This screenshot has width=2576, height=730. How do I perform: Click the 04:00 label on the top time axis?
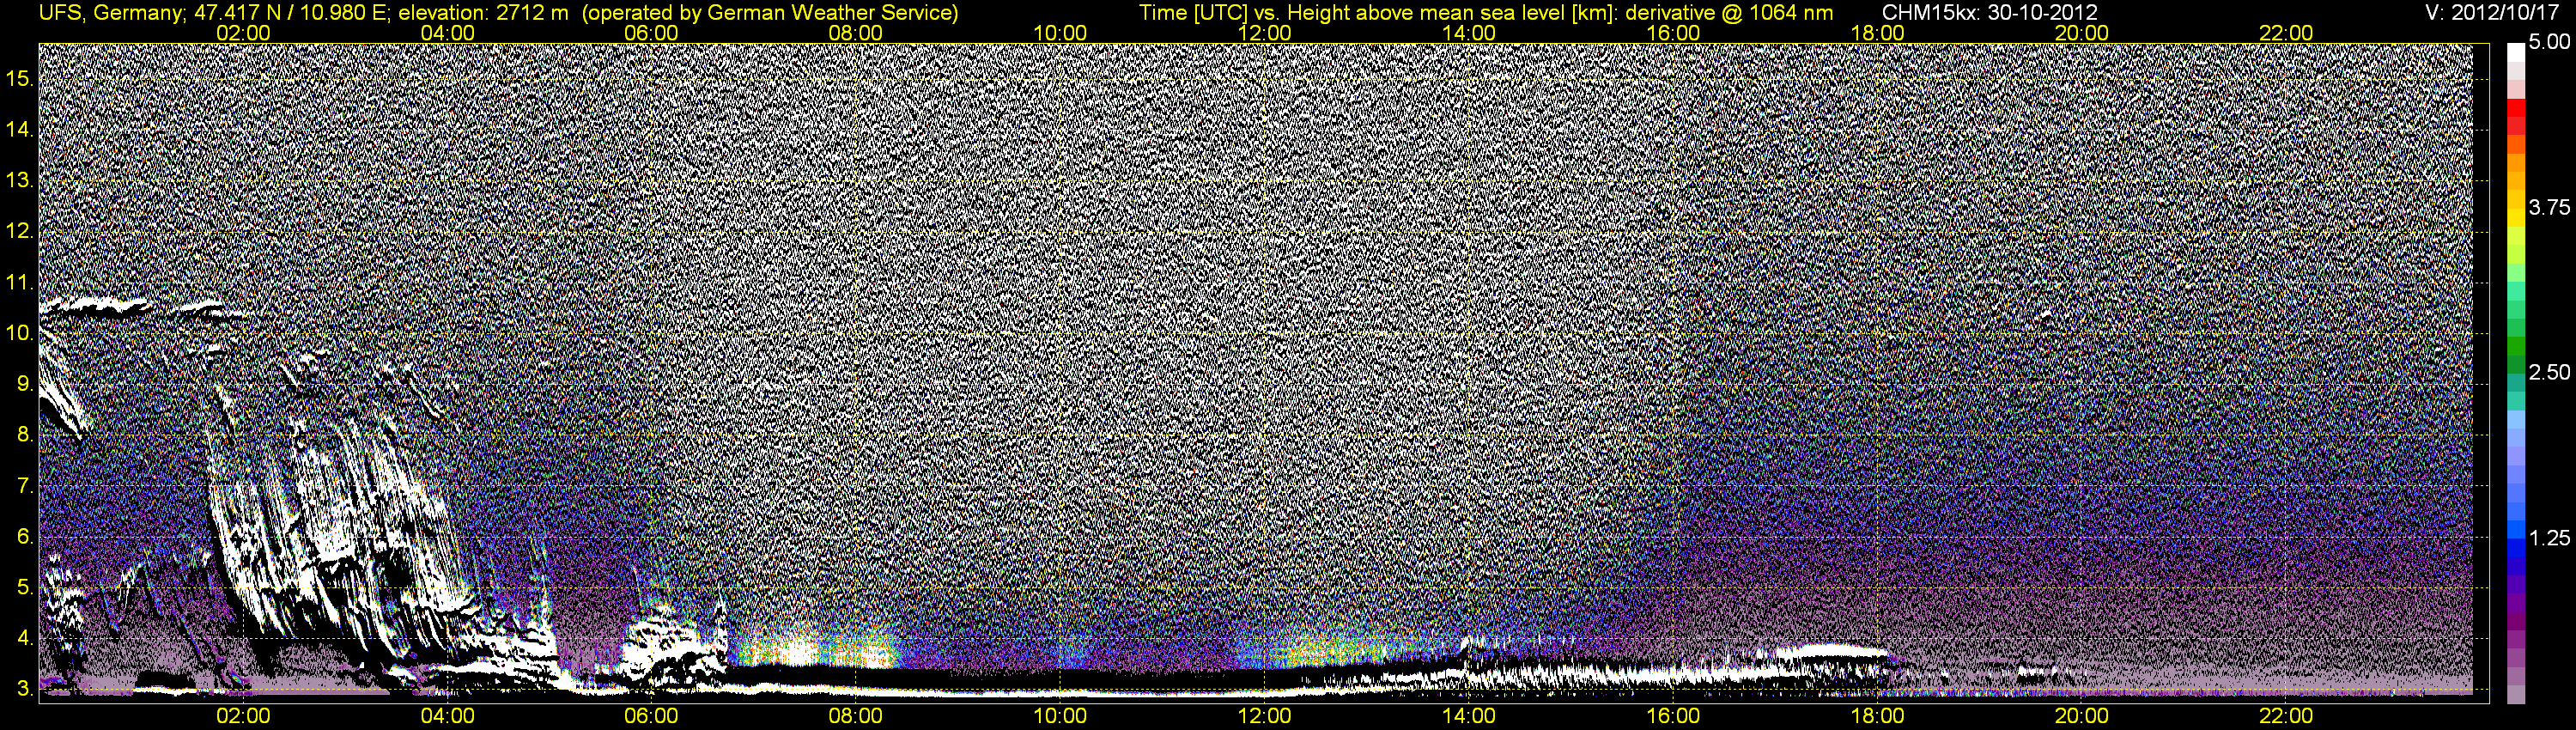coord(447,33)
